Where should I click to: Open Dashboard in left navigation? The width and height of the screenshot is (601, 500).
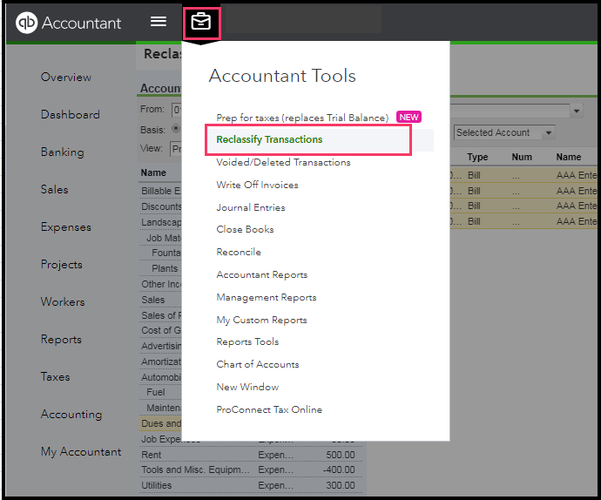(x=71, y=114)
